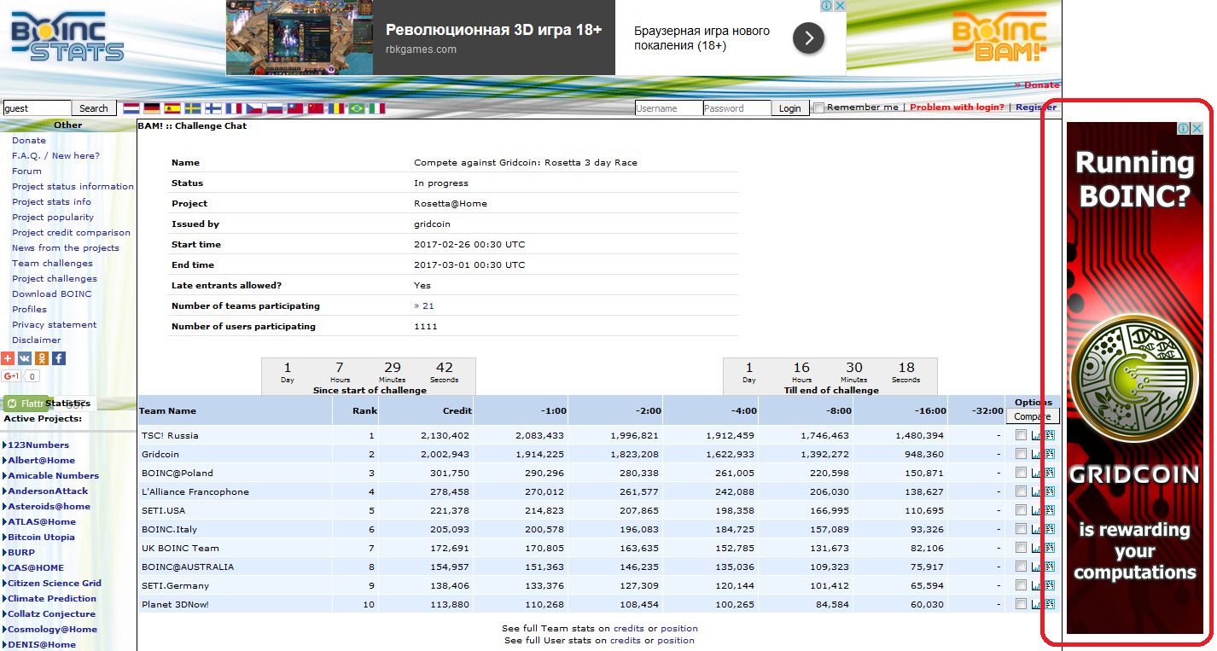This screenshot has height=651, width=1217.
Task: Click the Google +1 button
Action: tap(12, 376)
